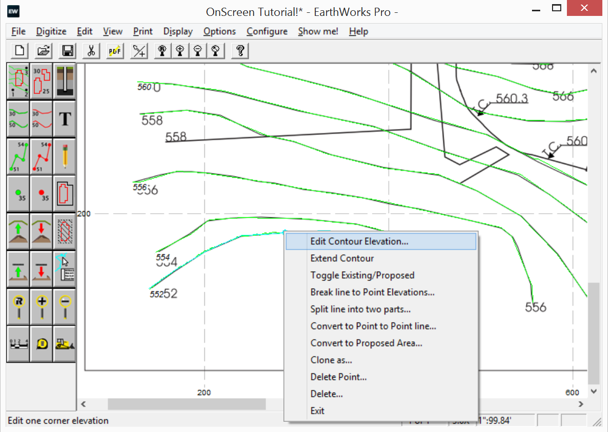Viewport: 608px width, 432px height.
Task: Select the green existing contours tool
Action: [x=18, y=119]
